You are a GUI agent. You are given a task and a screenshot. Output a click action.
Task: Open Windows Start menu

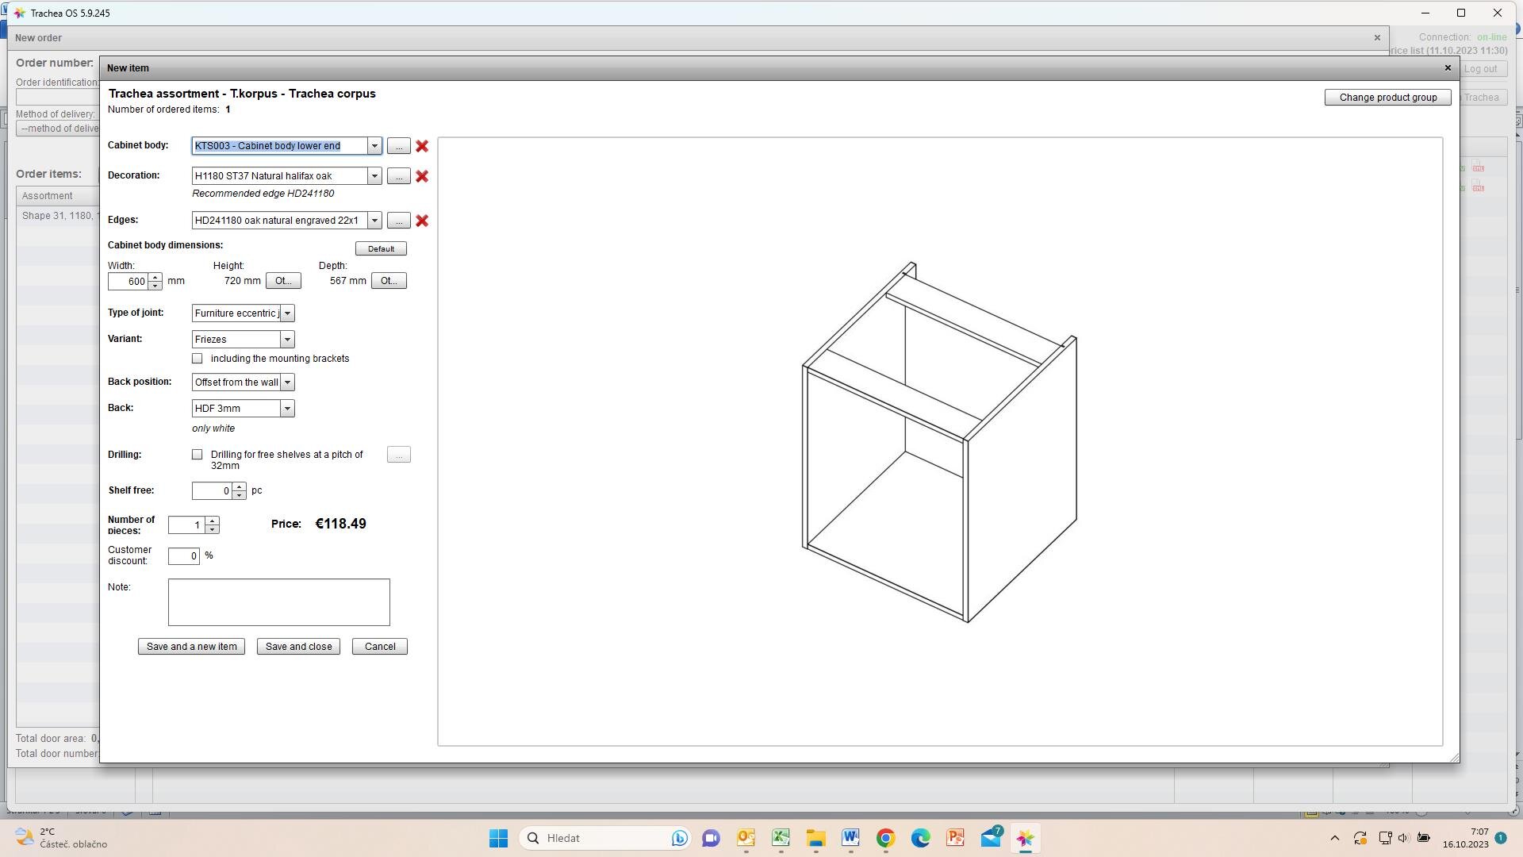click(498, 838)
